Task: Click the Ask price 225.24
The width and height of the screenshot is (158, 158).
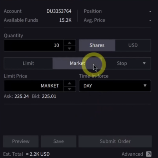Action: point(22,96)
